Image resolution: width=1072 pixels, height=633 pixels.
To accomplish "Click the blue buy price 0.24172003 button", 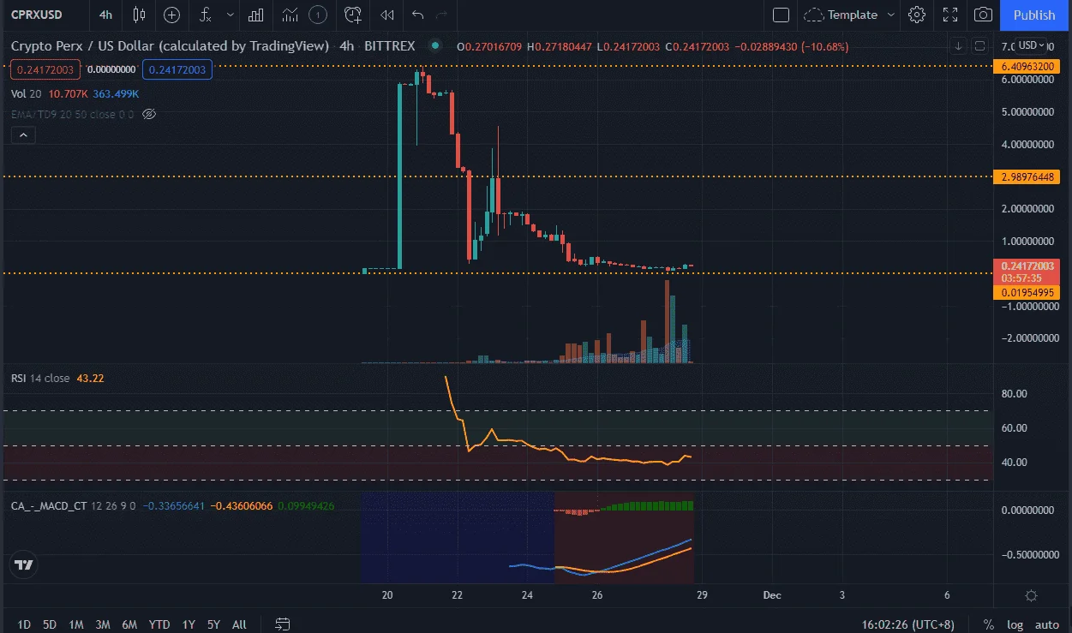I will point(177,69).
